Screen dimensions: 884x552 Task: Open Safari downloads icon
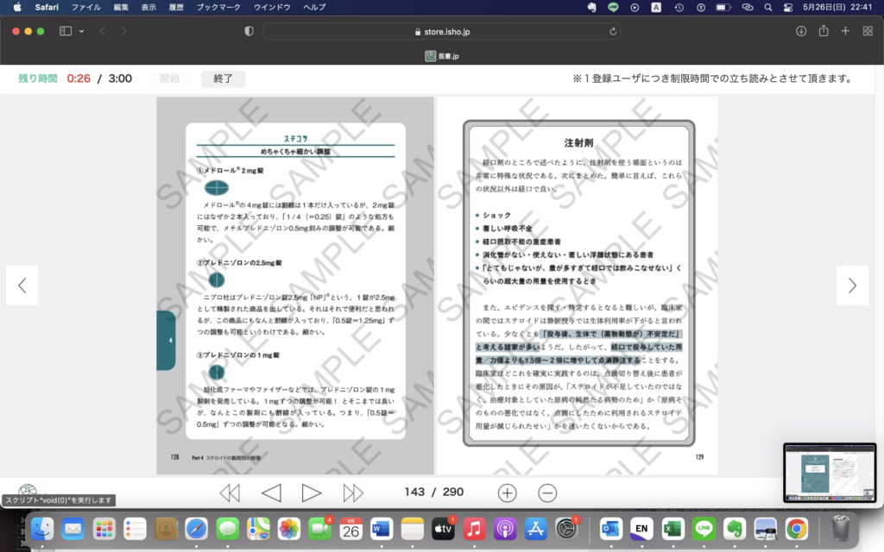801,31
